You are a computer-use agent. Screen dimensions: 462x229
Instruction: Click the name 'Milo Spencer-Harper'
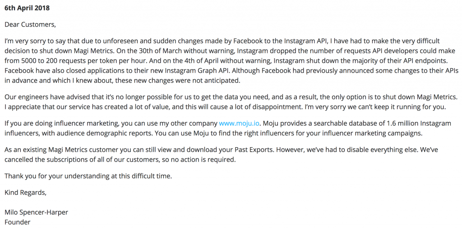tap(36, 212)
